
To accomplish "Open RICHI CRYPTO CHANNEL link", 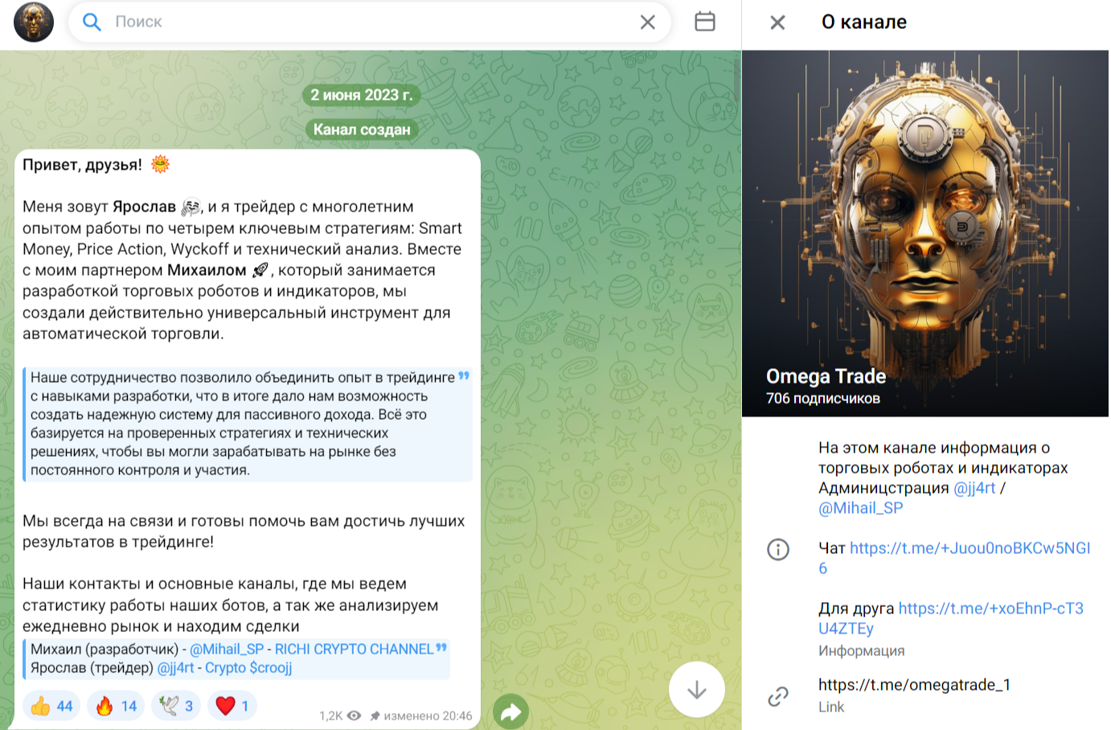I will coord(354,649).
